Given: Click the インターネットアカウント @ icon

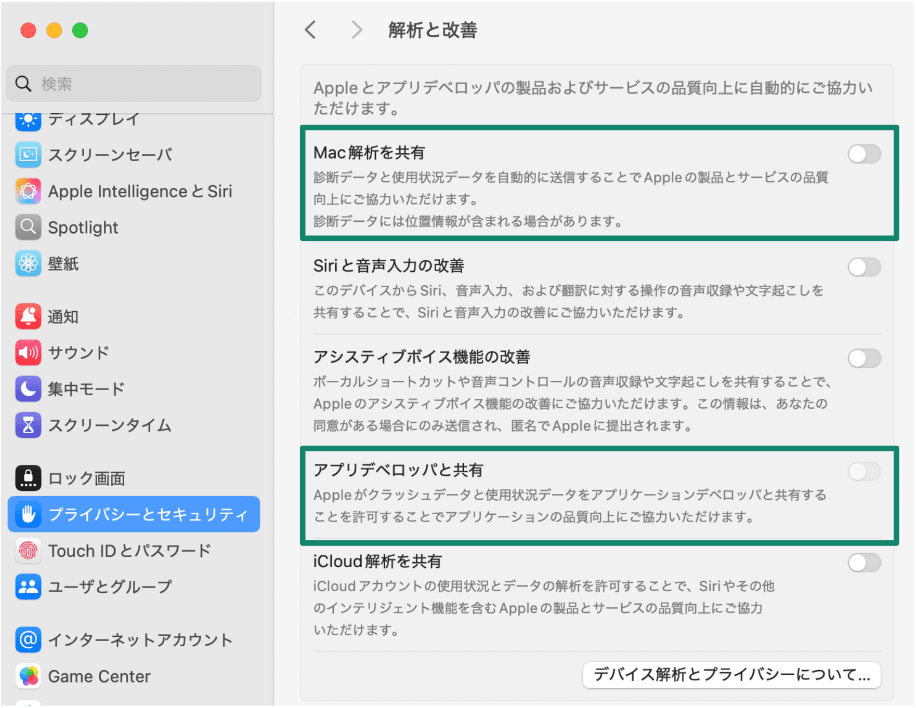Looking at the screenshot, I should point(28,639).
